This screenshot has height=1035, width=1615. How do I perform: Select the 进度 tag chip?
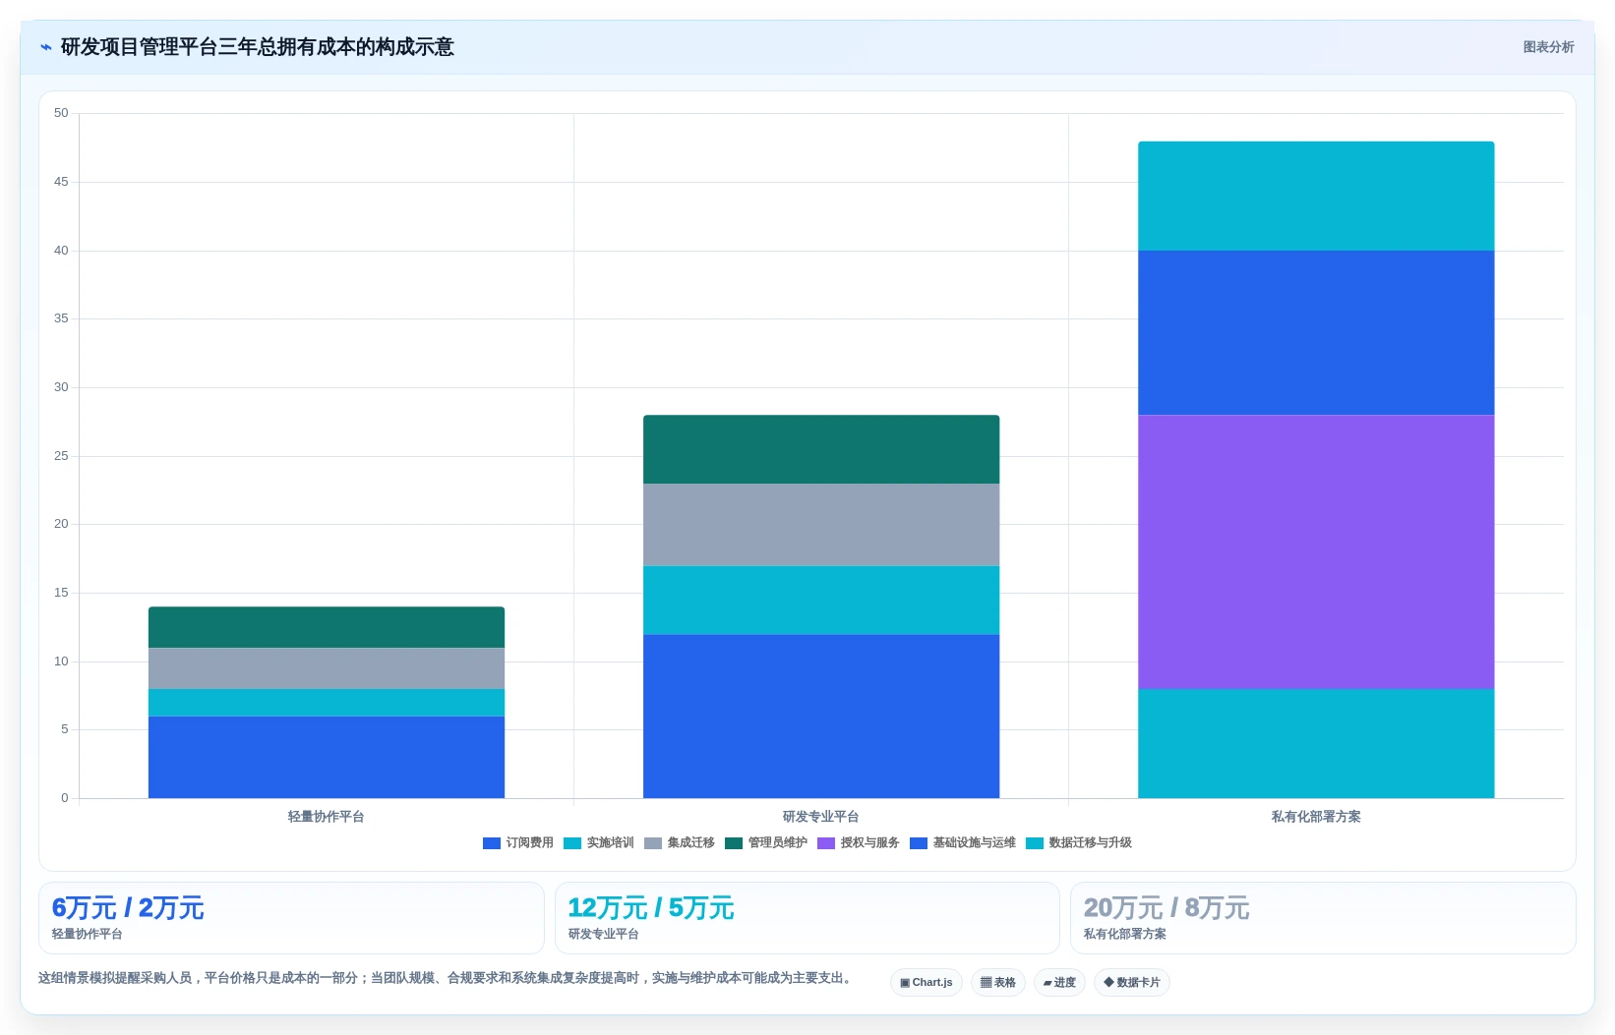click(1059, 983)
